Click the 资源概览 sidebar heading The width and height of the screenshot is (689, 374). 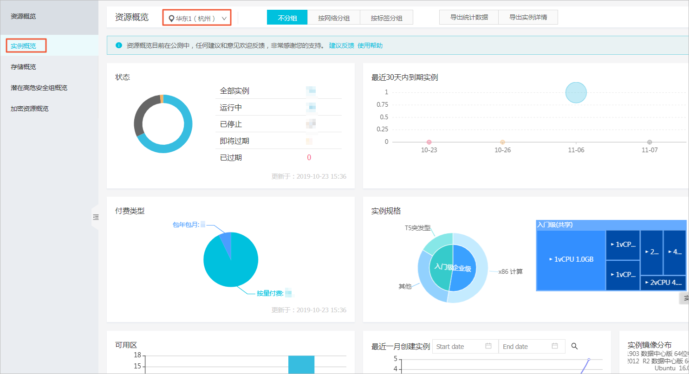[23, 17]
